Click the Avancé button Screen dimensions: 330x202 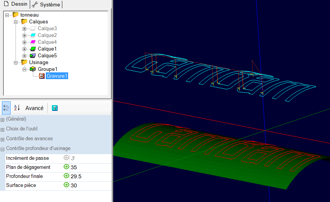pyautogui.click(x=34, y=108)
